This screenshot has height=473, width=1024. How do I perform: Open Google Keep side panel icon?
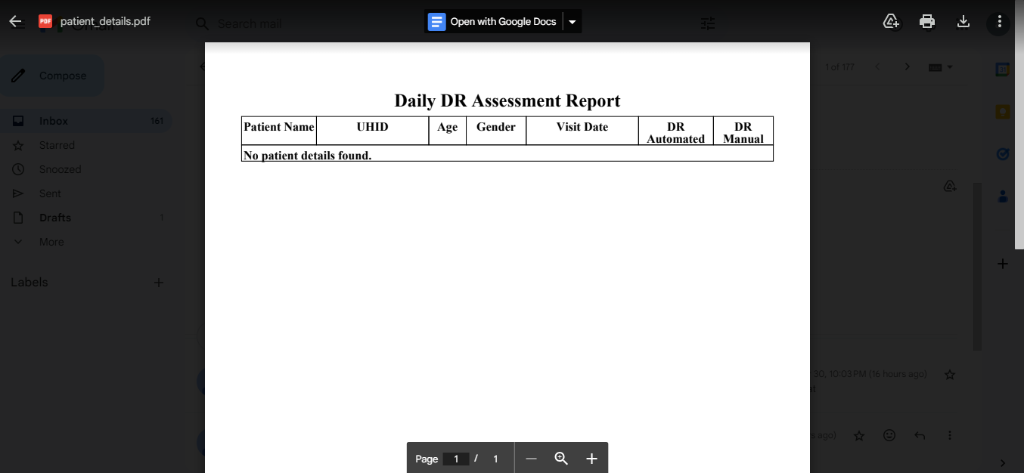(1003, 112)
